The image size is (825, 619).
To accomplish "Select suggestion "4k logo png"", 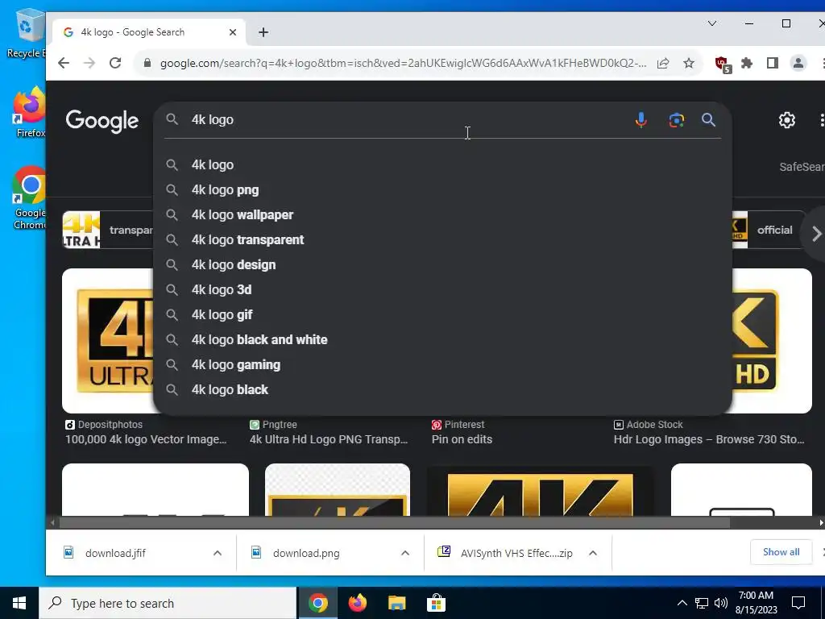I will [442, 190].
